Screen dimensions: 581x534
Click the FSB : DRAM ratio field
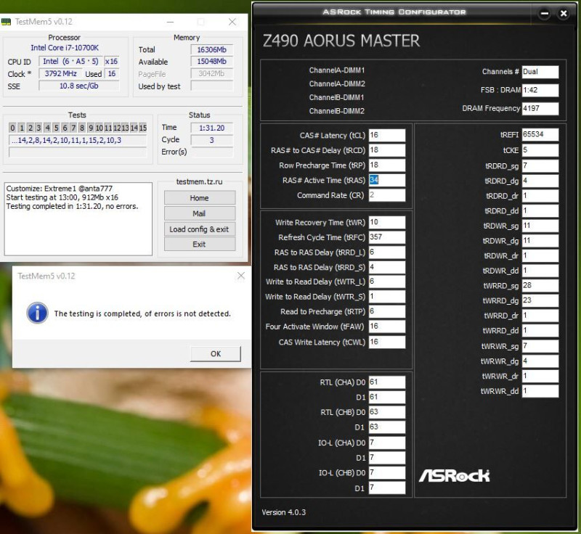coord(540,90)
